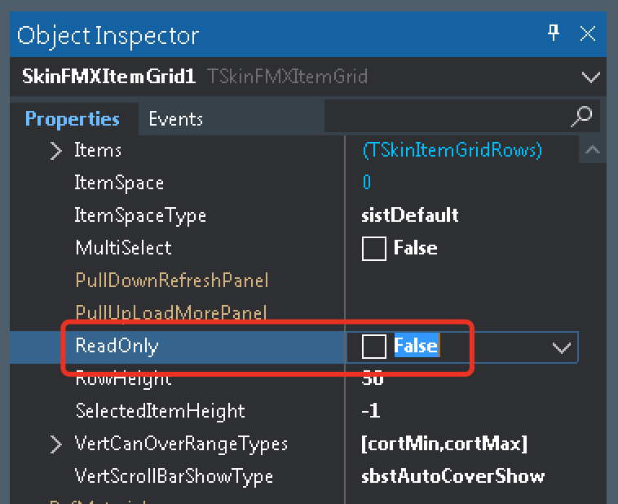The width and height of the screenshot is (618, 504).
Task: Expand the VertCanOverRangeTypes property
Action: coord(55,444)
